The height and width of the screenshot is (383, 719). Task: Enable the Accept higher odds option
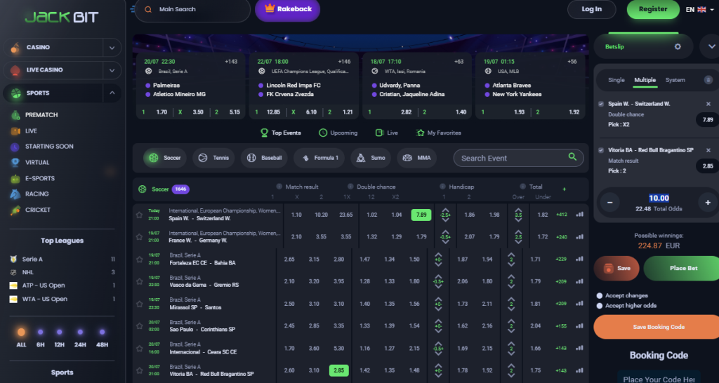599,306
